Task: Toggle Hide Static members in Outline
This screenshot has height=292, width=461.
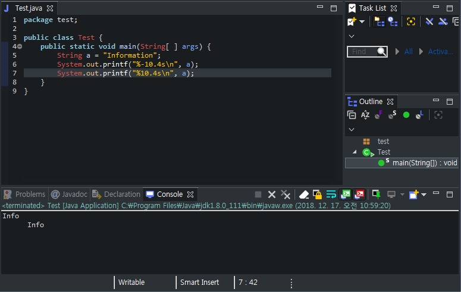Action: pyautogui.click(x=392, y=115)
